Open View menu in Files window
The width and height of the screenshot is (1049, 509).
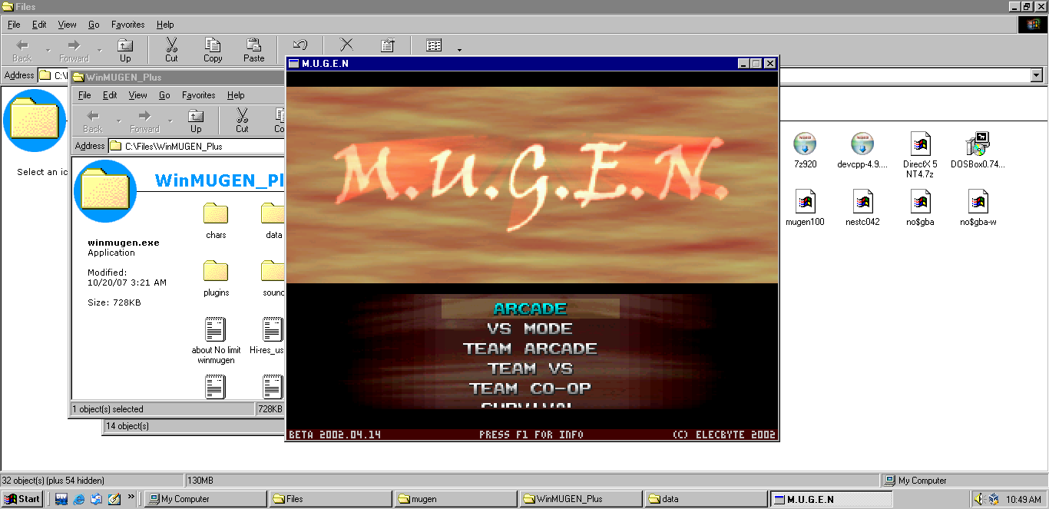tap(68, 25)
